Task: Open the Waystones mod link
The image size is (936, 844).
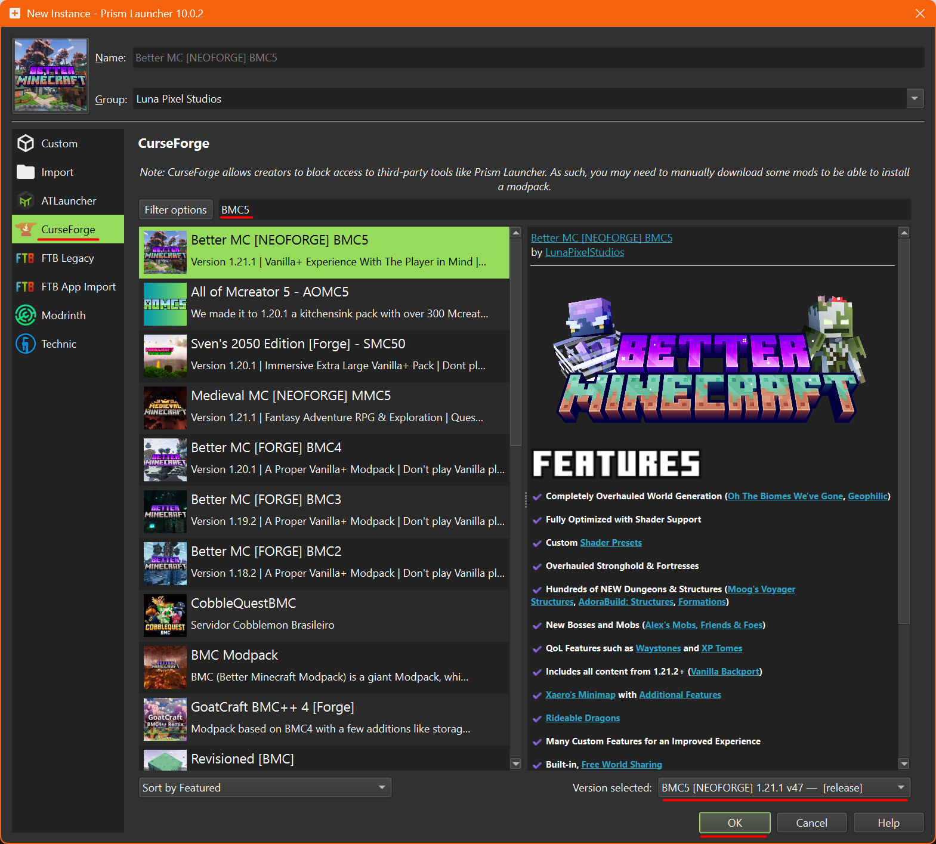Action: click(658, 648)
